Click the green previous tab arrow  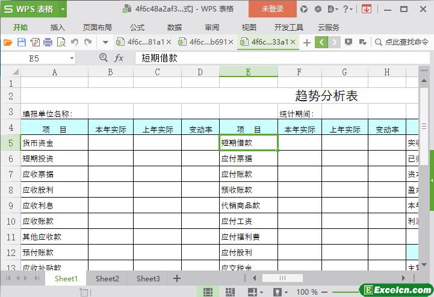click(x=321, y=42)
